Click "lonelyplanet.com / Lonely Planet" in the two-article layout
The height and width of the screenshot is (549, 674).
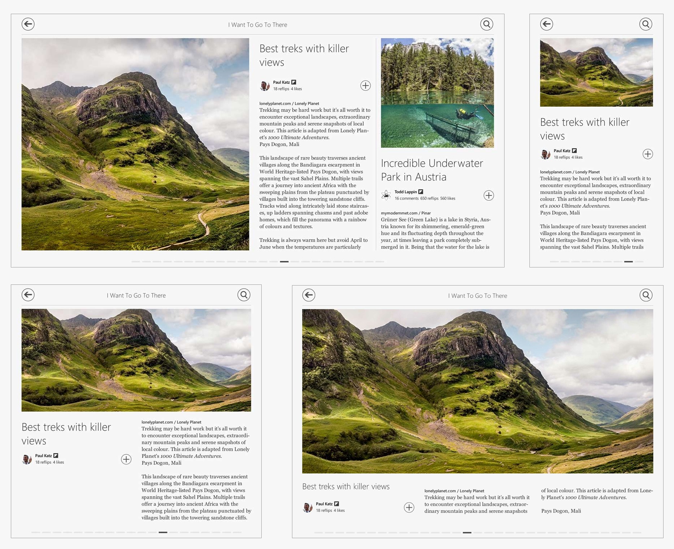289,103
